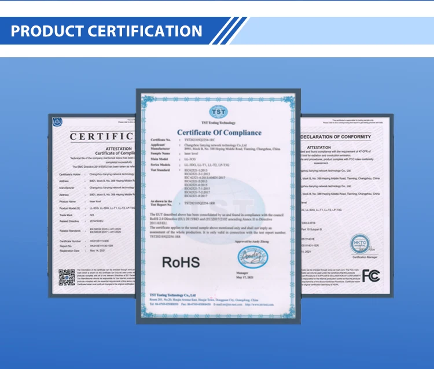
Task: Click "Certification Manager" under HKTO stamp
Action: tap(365, 257)
